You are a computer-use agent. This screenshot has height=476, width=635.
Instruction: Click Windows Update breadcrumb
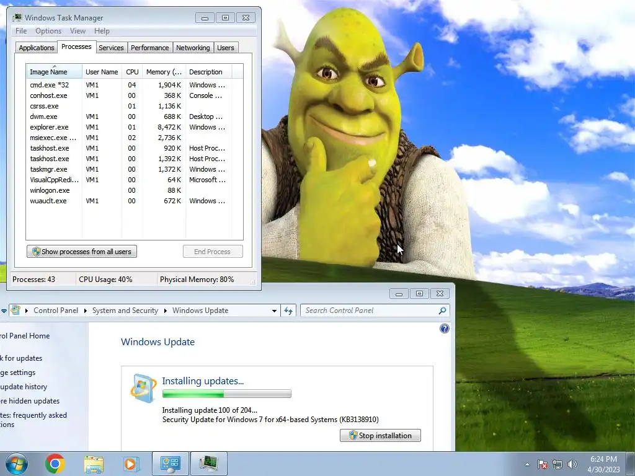[200, 311]
